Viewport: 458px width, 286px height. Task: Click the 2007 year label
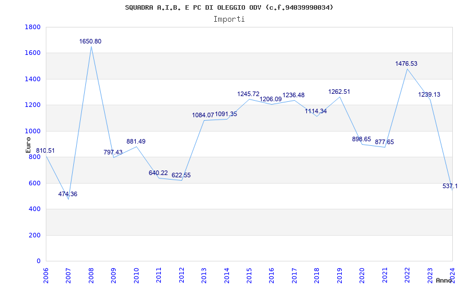(68, 275)
